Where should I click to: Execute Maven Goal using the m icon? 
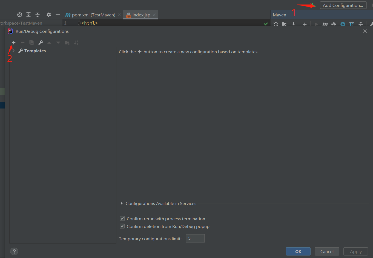[325, 24]
